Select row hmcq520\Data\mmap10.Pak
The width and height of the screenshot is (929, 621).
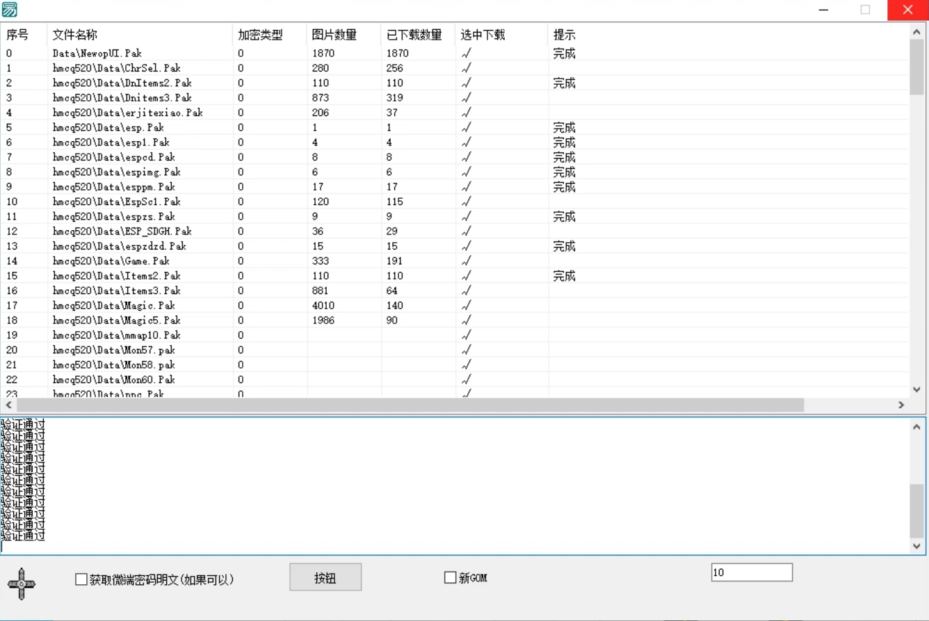point(455,335)
